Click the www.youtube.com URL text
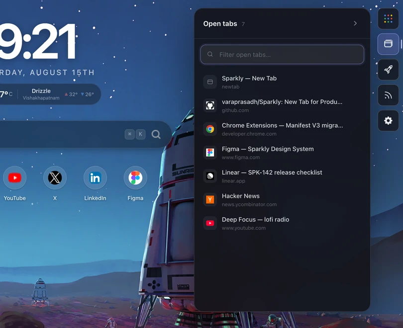The image size is (403, 328). click(x=244, y=228)
